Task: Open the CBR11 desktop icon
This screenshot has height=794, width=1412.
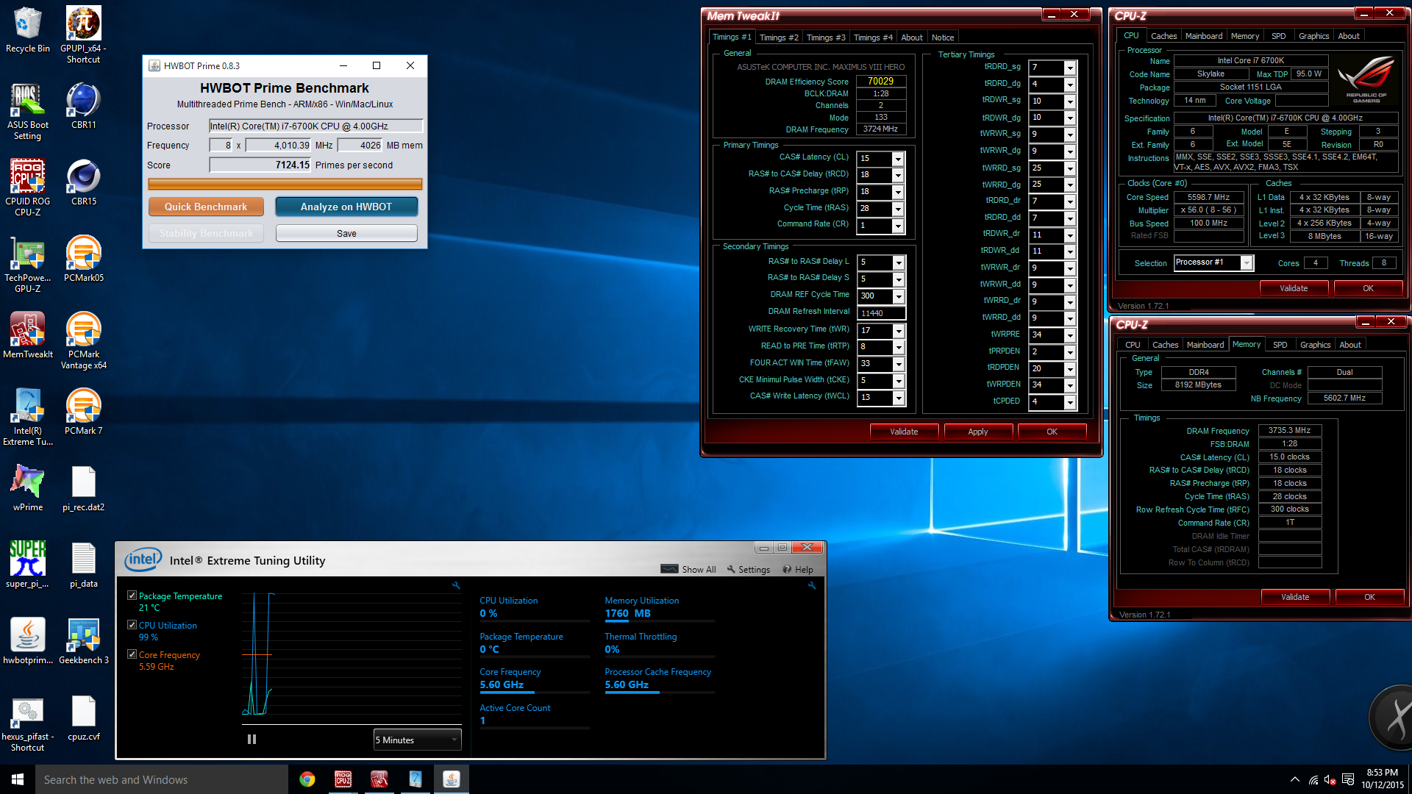Action: (x=83, y=106)
